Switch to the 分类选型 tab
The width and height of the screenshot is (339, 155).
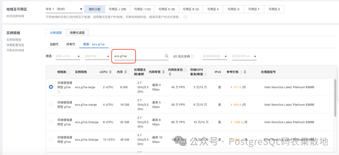point(56,33)
